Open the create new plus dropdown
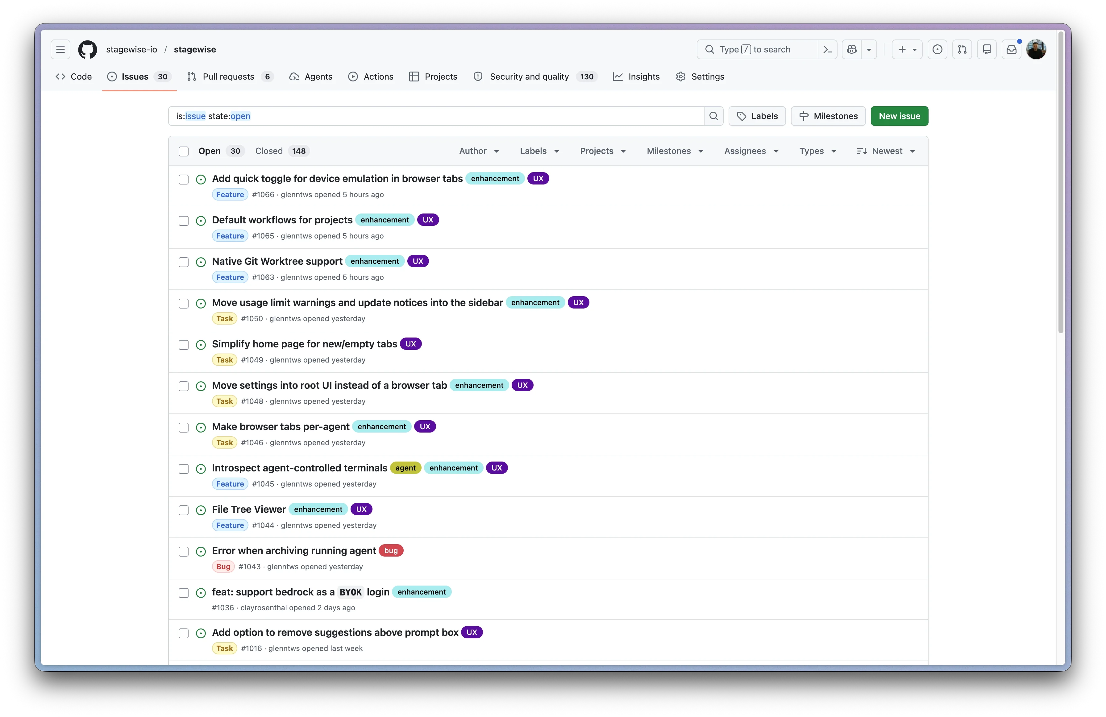The image size is (1106, 717). coord(907,49)
